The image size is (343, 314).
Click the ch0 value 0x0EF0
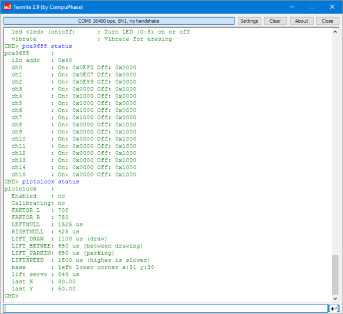pyautogui.click(x=83, y=68)
